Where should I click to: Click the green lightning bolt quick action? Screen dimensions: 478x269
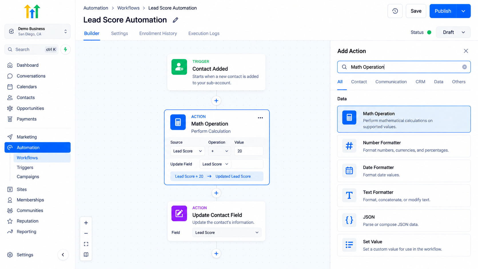[65, 49]
